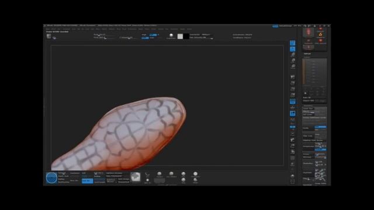The image size is (374, 210).
Task: Toggle the lower blue button in the top shelf
Action: coord(145,37)
